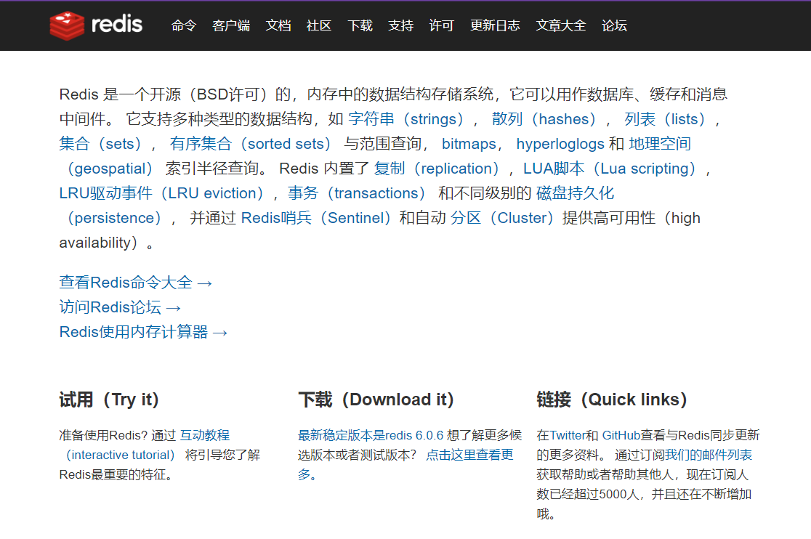The image size is (811, 539).
Task: Go to 文章大全 in the navigation
Action: [x=561, y=25]
